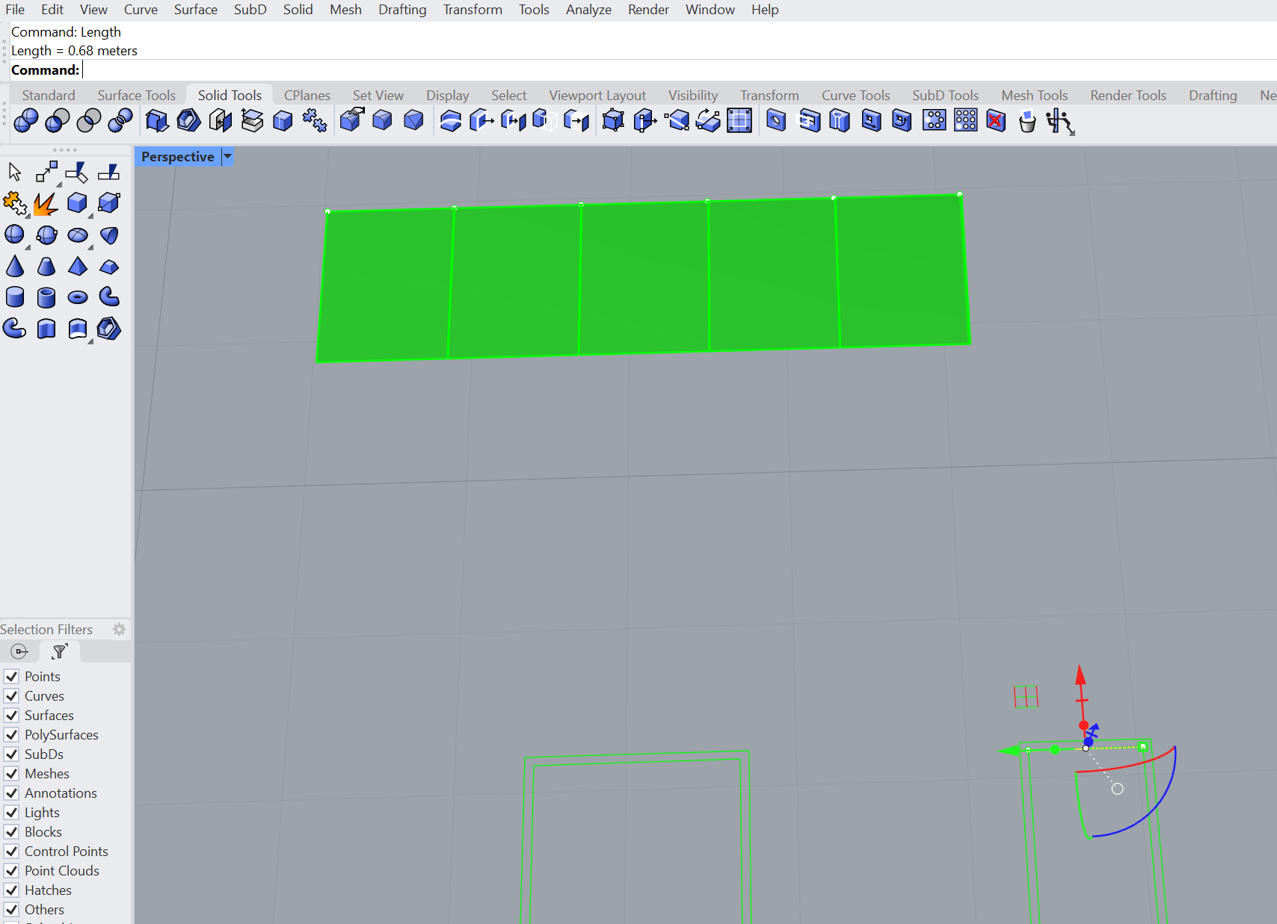The width and height of the screenshot is (1277, 924).
Task: Click the Perspective viewport title
Action: coord(178,157)
